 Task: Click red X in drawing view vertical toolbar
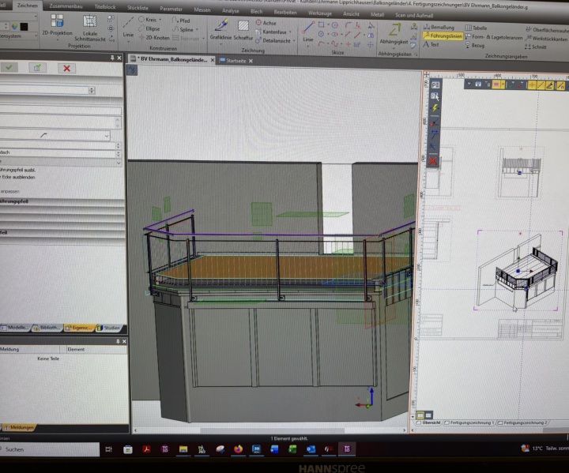pos(432,160)
